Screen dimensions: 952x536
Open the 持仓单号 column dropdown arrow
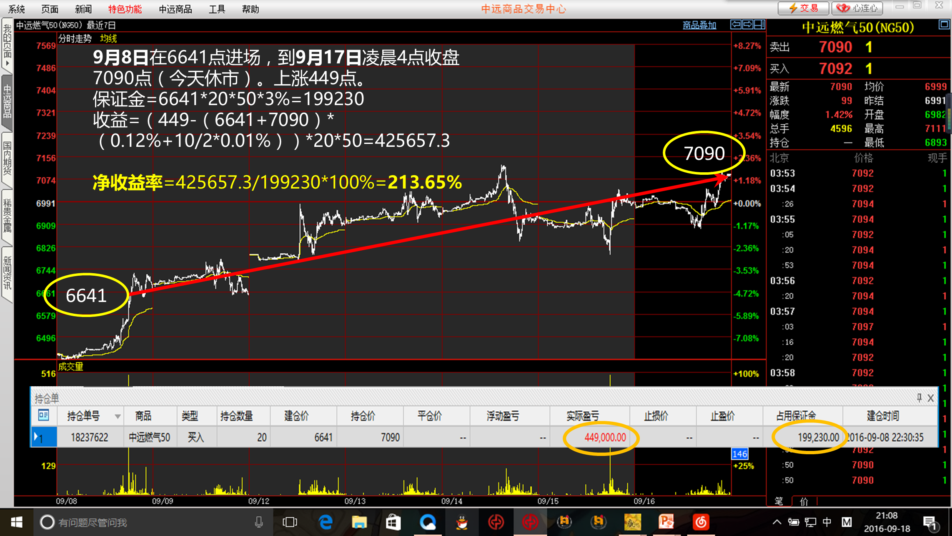118,416
